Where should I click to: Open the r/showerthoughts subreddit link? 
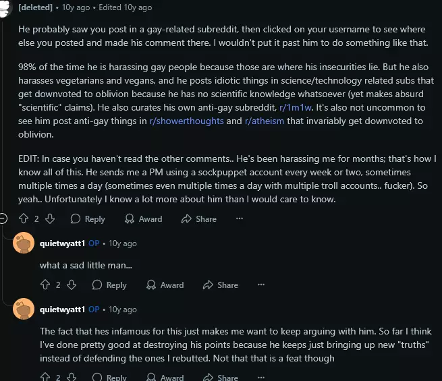(186, 121)
